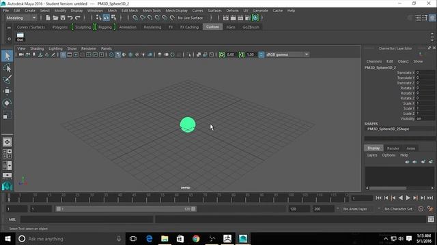Screen dimensions: 437x245
Task: Click the Outl shelf button
Action: coord(20,37)
